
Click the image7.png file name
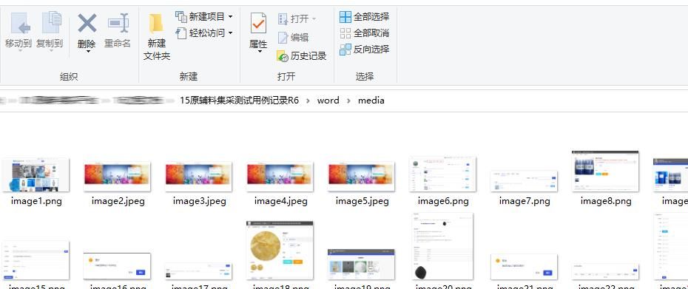525,201
